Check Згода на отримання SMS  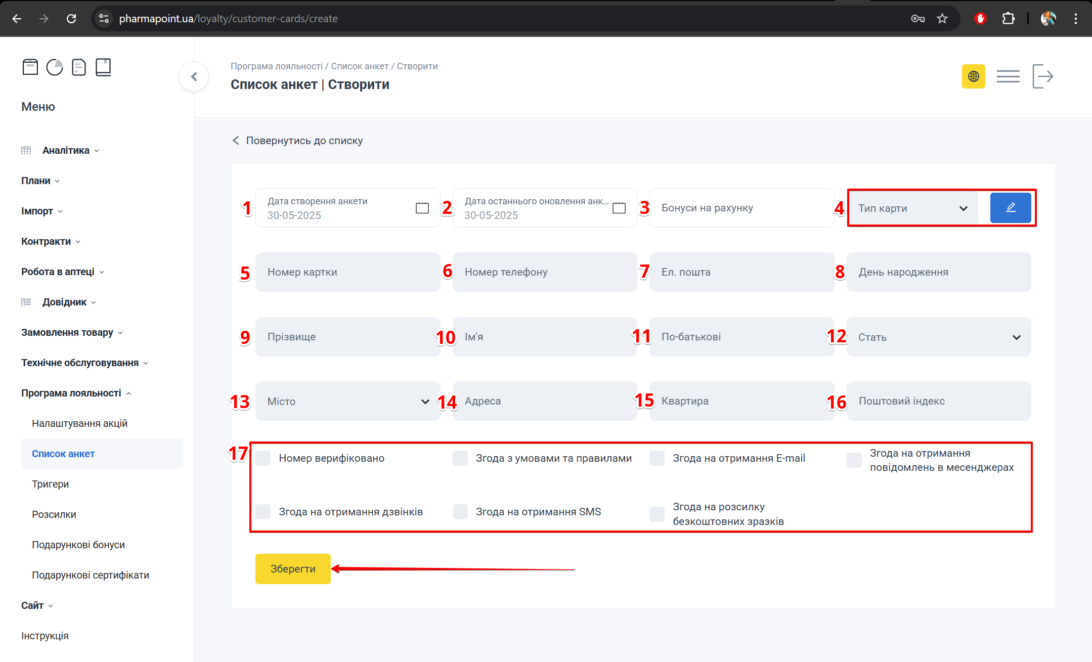coord(460,511)
